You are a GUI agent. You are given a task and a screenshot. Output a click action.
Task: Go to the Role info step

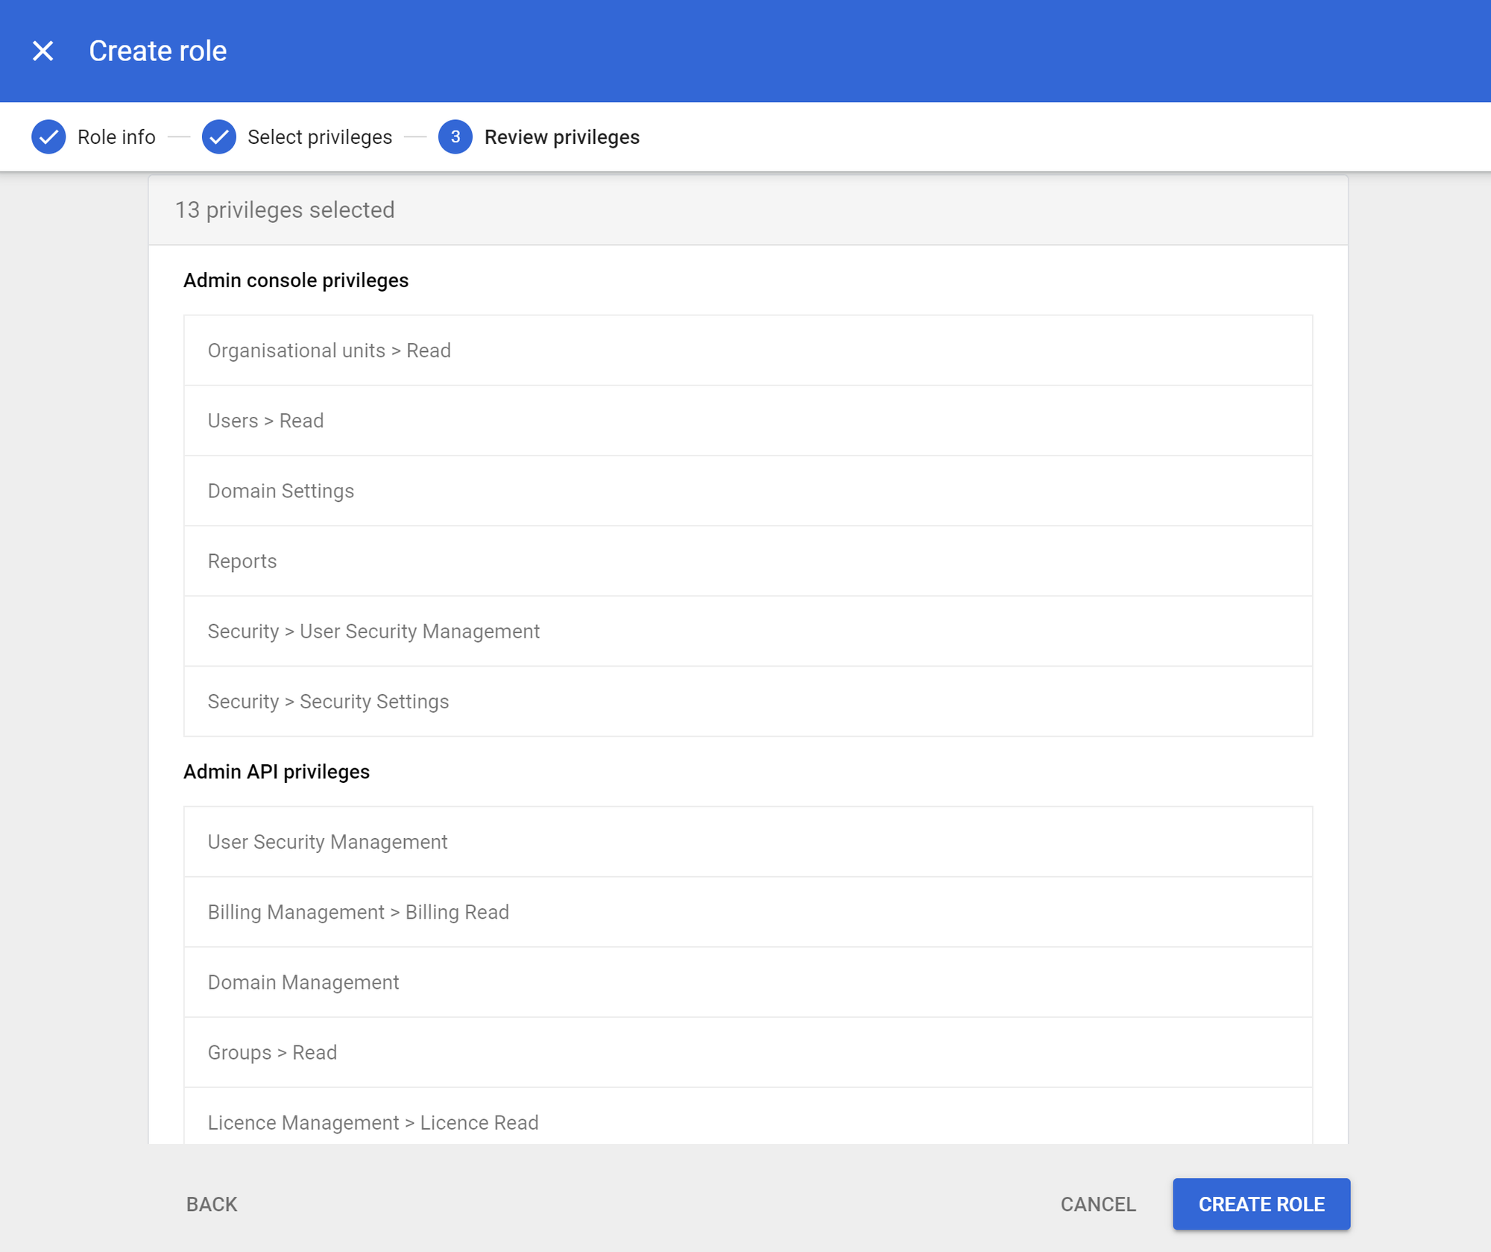[x=116, y=137]
